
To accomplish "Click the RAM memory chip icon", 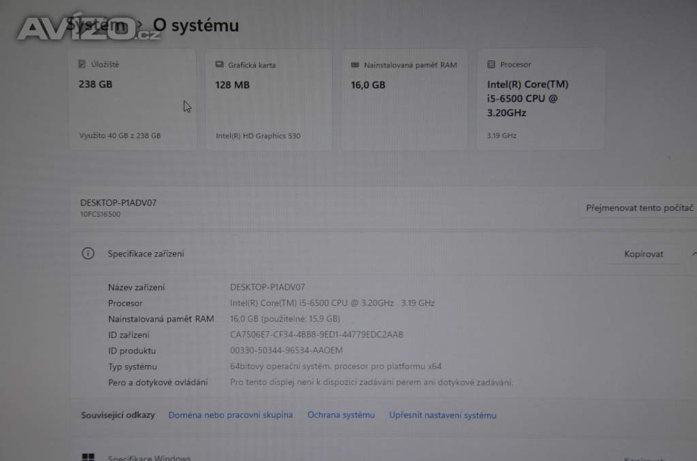I will coord(355,65).
